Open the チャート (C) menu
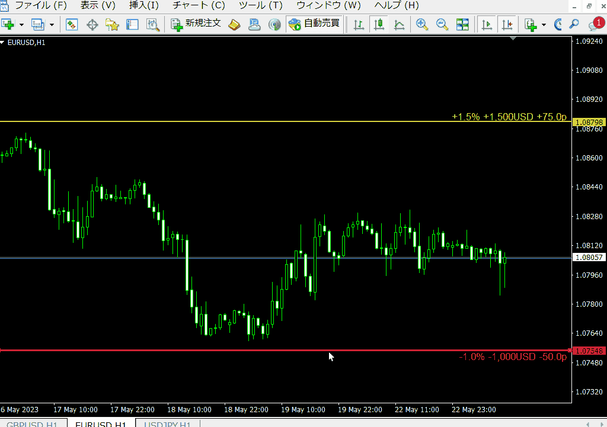This screenshot has width=607, height=427. tap(199, 5)
